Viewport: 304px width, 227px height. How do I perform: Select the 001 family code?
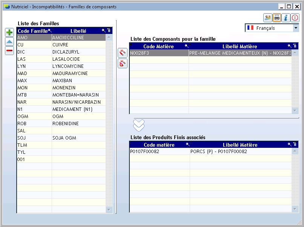coord(34,160)
